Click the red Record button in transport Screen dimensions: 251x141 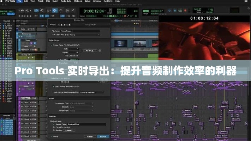pos(185,11)
